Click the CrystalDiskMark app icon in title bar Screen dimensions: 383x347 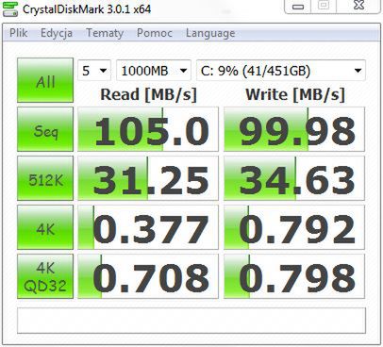(9, 8)
